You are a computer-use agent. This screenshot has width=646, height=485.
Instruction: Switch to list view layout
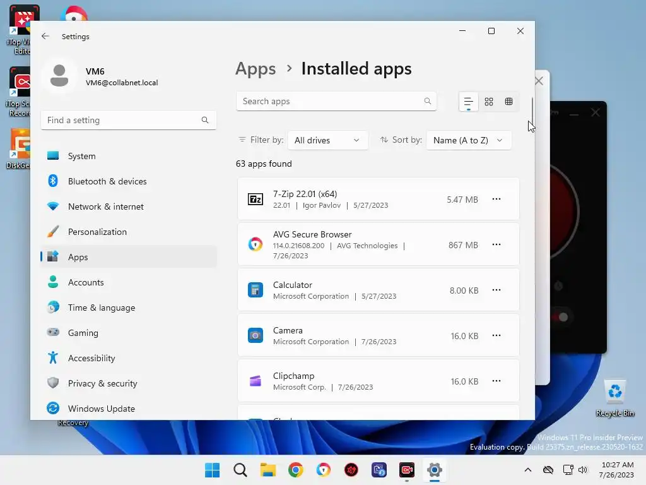(469, 102)
